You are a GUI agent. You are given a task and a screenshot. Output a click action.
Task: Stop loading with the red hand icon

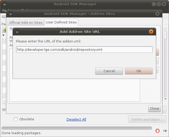(158, 131)
